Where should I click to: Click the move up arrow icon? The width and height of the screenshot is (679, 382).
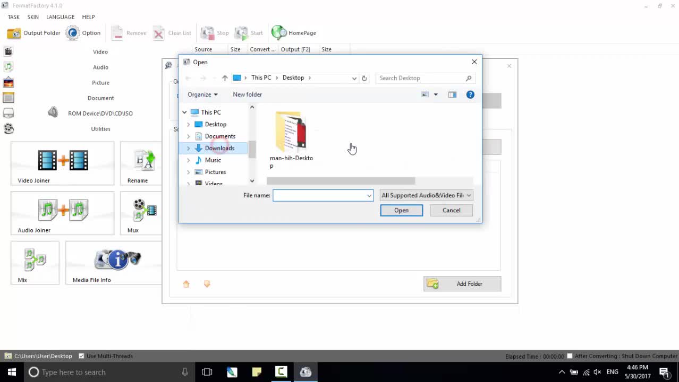(x=186, y=284)
